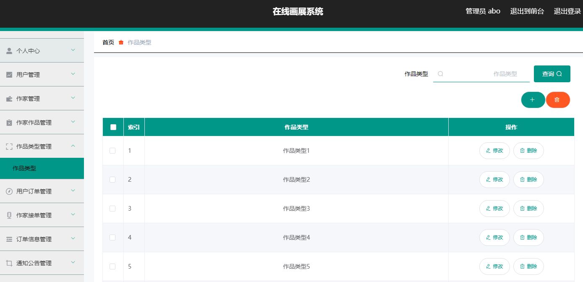583x282 pixels.
Task: Click 修改 for row 作品类型5
Action: tap(494, 266)
